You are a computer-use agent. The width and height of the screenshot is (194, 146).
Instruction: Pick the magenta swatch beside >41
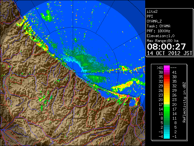click(167, 68)
